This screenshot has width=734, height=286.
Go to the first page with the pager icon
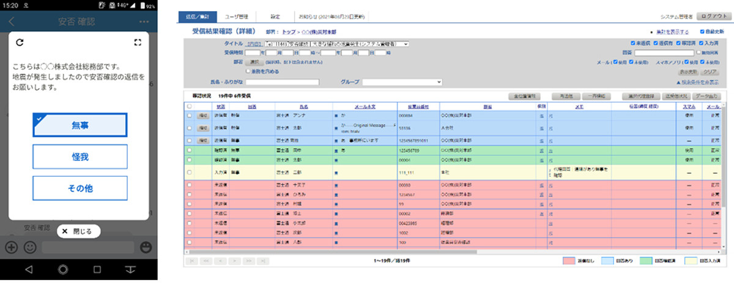point(192,260)
